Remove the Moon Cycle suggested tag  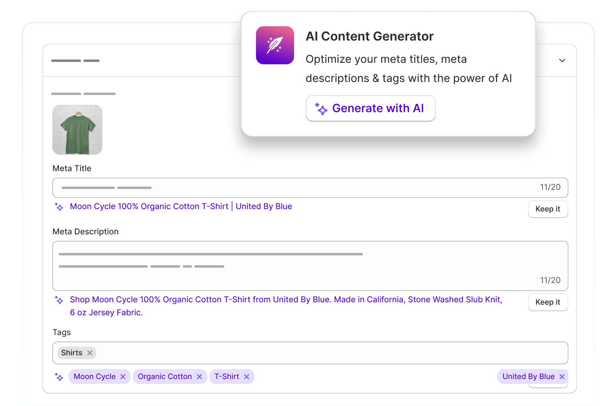coord(123,377)
